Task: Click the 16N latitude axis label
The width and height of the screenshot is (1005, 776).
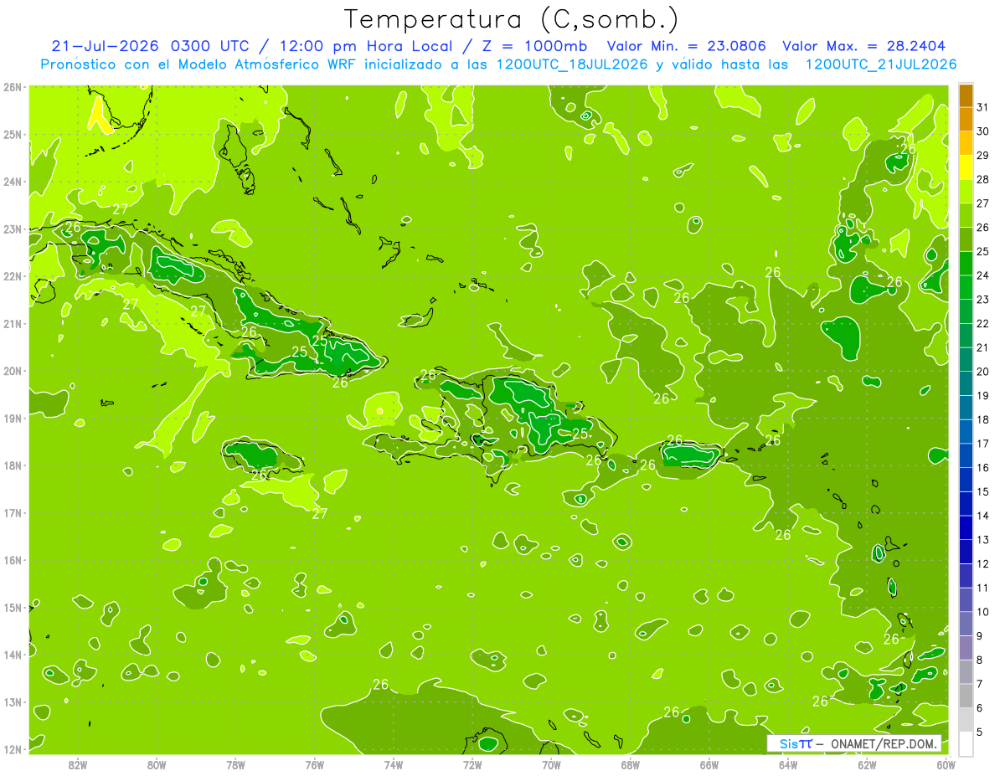Action: 13,560
